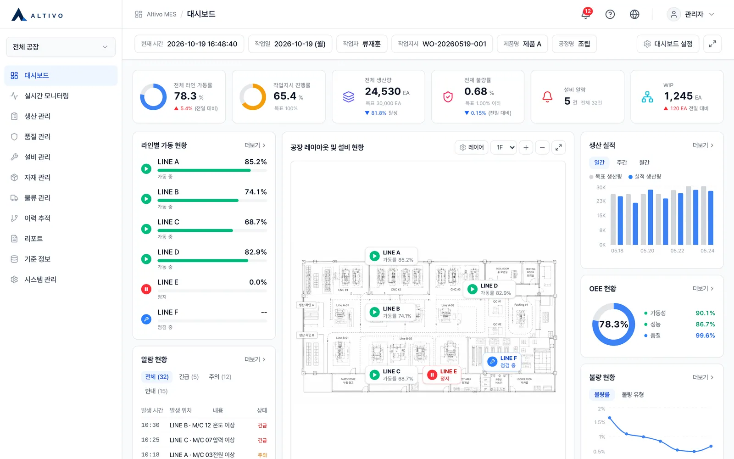
Task: Click the 레이어 button
Action: (x=472, y=147)
